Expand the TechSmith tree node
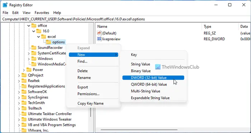The image size is (251, 133). pos(19,103)
